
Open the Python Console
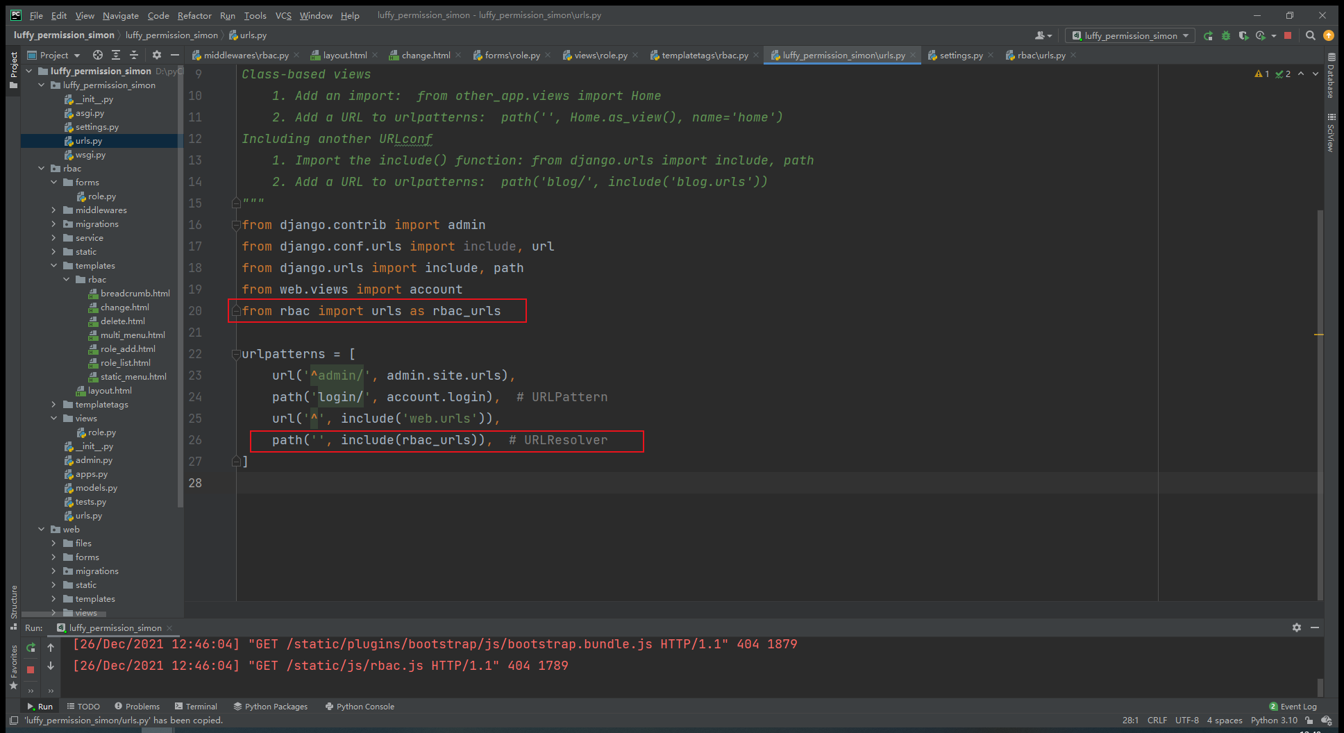[x=360, y=707]
